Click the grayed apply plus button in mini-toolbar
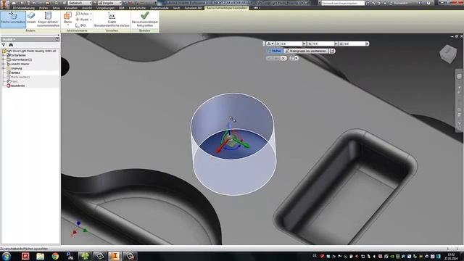Viewport: 464px width, 261px height. coord(276,58)
